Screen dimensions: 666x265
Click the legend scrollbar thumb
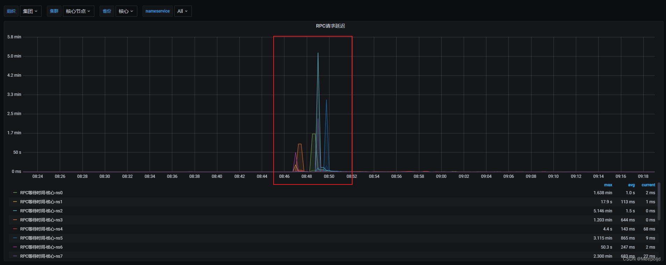[659, 202]
